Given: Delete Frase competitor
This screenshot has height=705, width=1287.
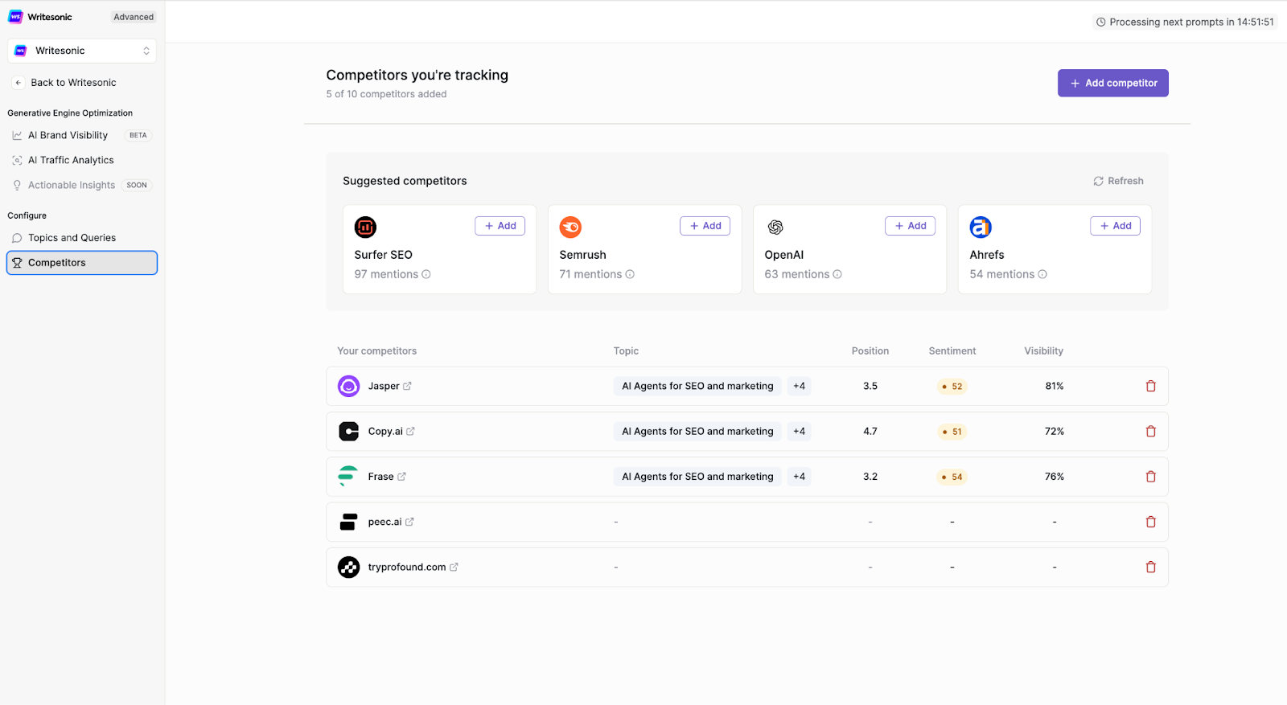Looking at the screenshot, I should tap(1150, 477).
